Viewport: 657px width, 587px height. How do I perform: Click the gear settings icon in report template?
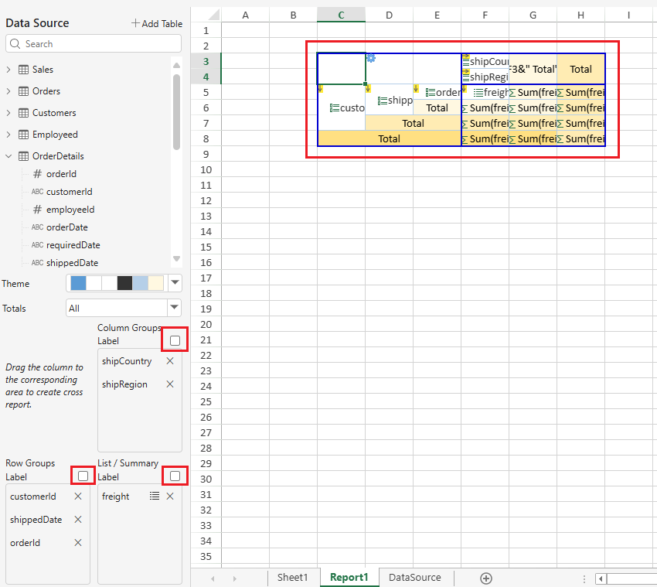coord(371,58)
